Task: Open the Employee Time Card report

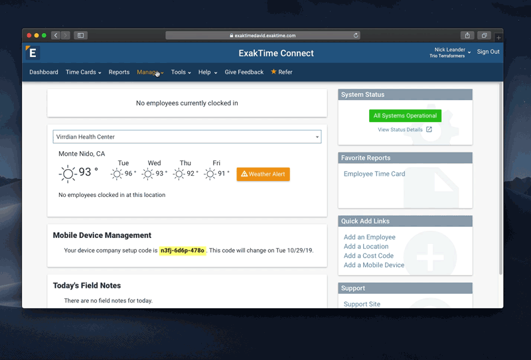Action: click(x=374, y=174)
